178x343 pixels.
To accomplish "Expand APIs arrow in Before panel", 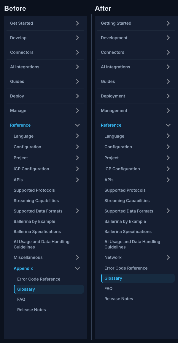I will pyautogui.click(x=77, y=180).
